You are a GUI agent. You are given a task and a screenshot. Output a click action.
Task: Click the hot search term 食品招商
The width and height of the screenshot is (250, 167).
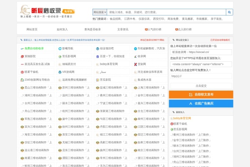pos(116,19)
